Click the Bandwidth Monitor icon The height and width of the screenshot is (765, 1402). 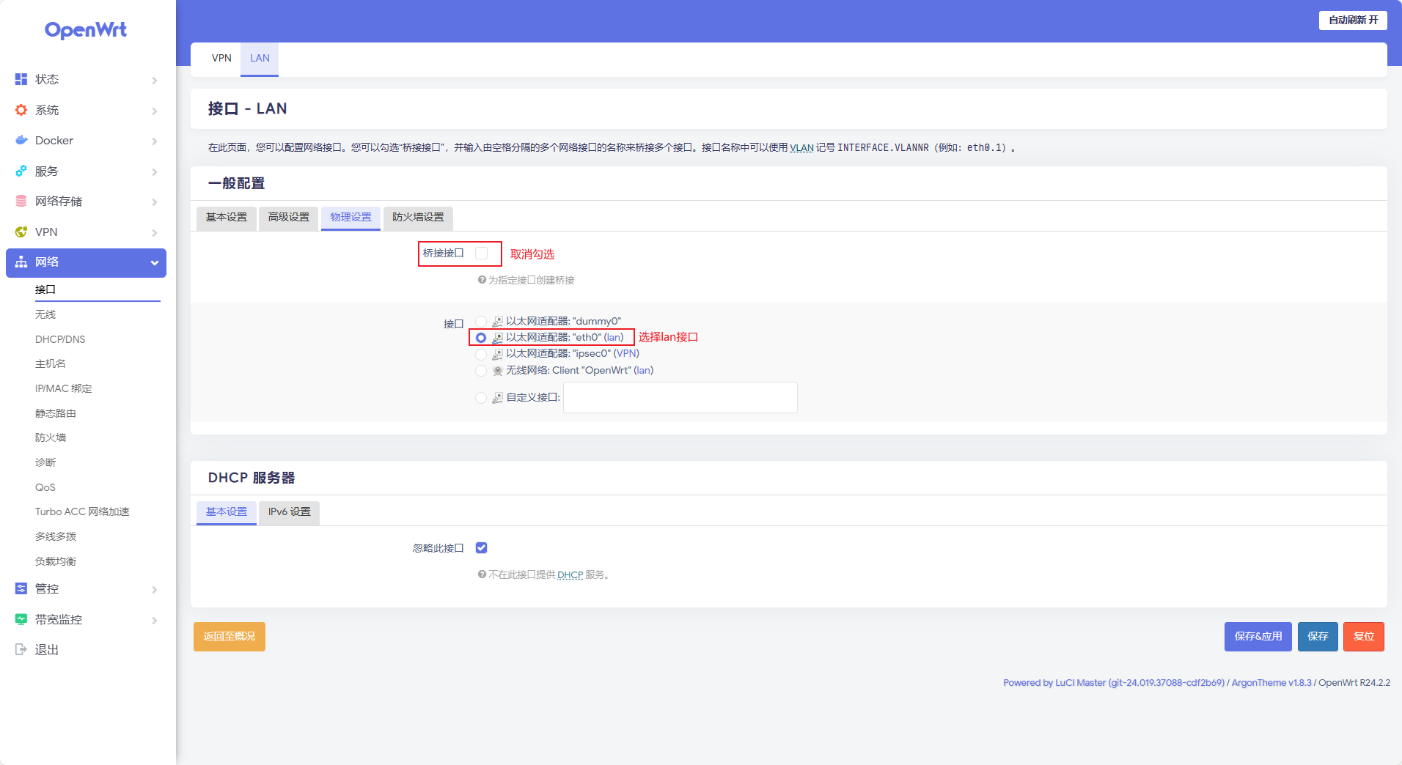tap(21, 619)
